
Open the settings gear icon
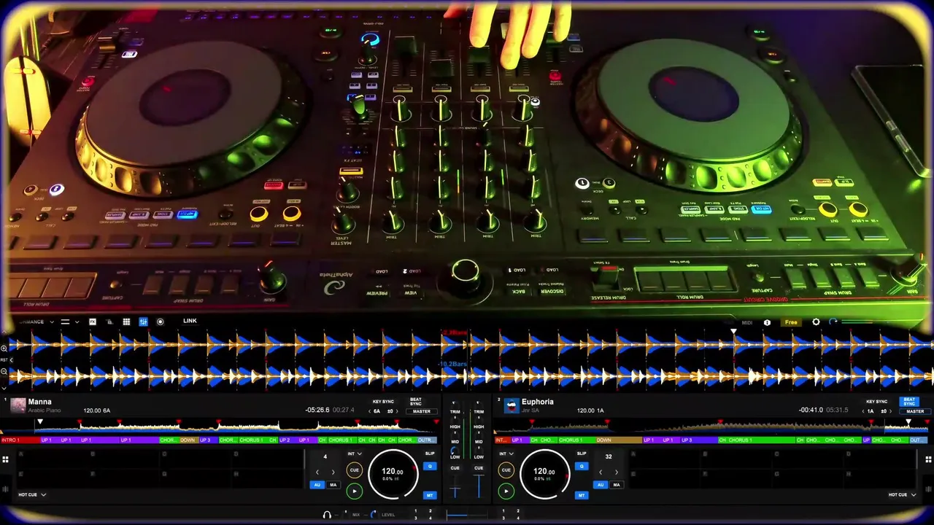click(816, 322)
